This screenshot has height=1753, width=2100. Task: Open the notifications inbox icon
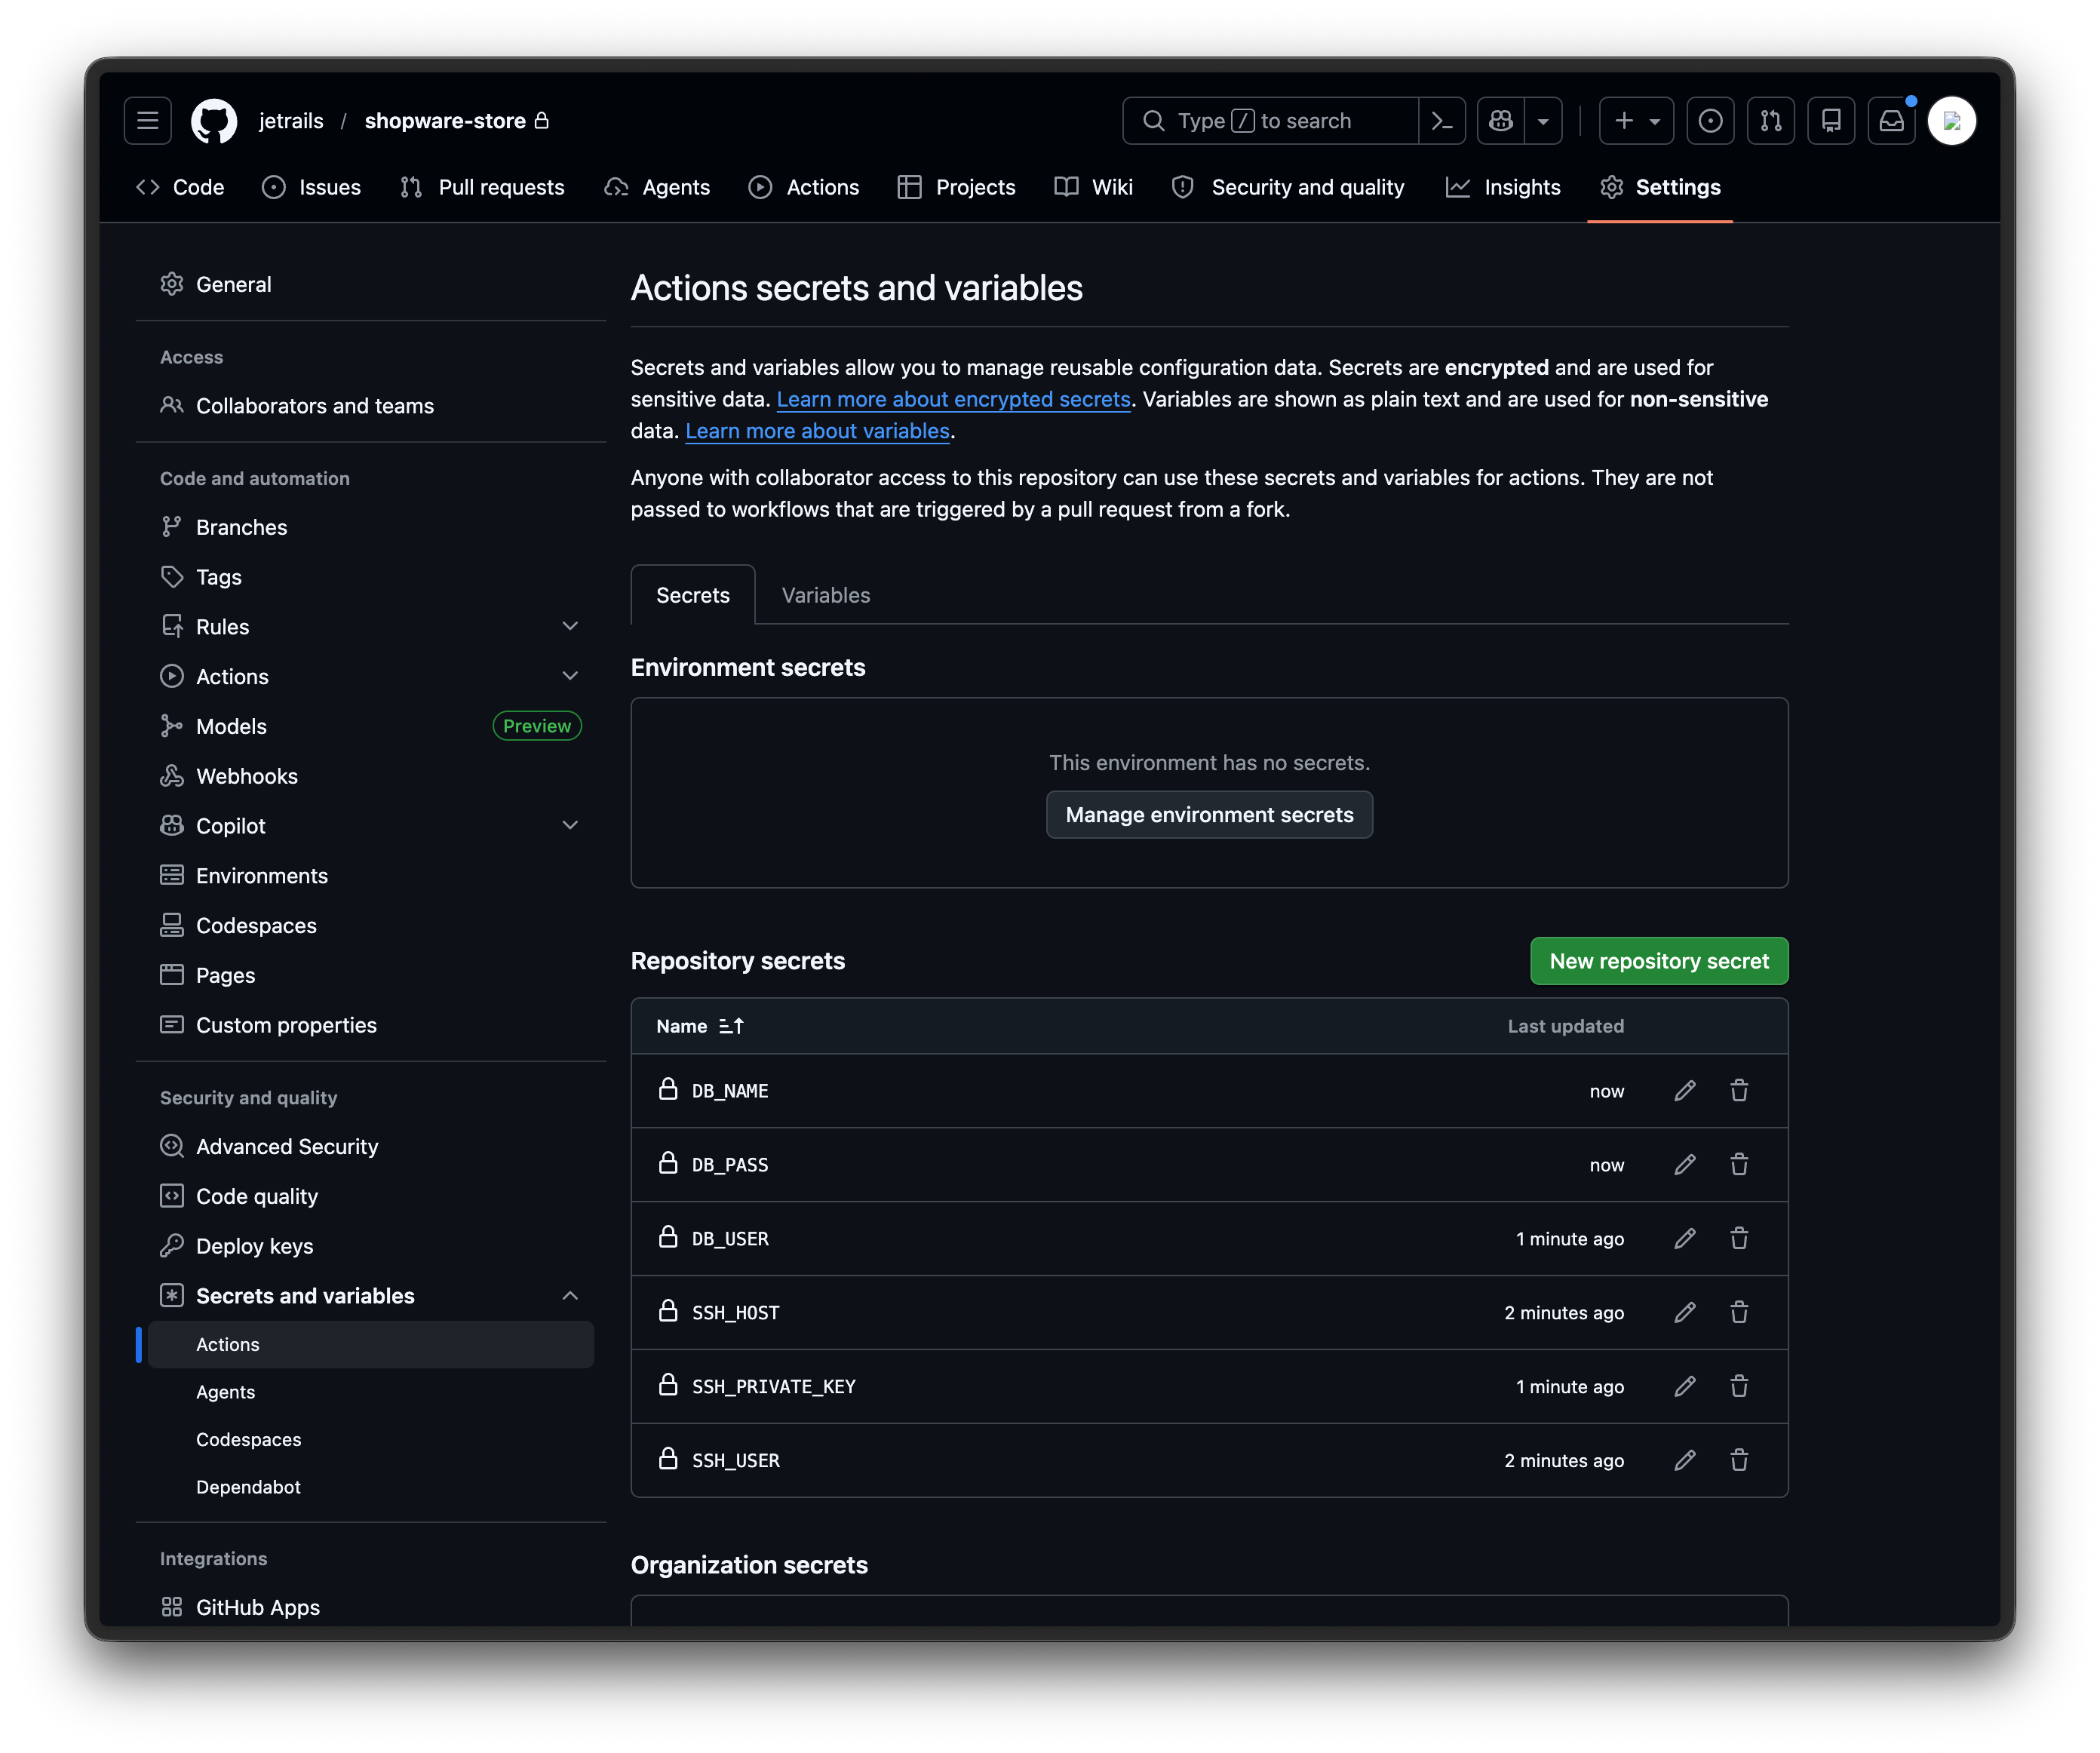click(x=1891, y=121)
